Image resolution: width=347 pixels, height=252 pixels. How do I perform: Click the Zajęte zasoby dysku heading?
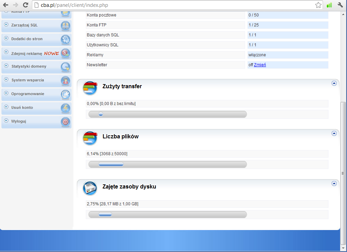coord(129,187)
